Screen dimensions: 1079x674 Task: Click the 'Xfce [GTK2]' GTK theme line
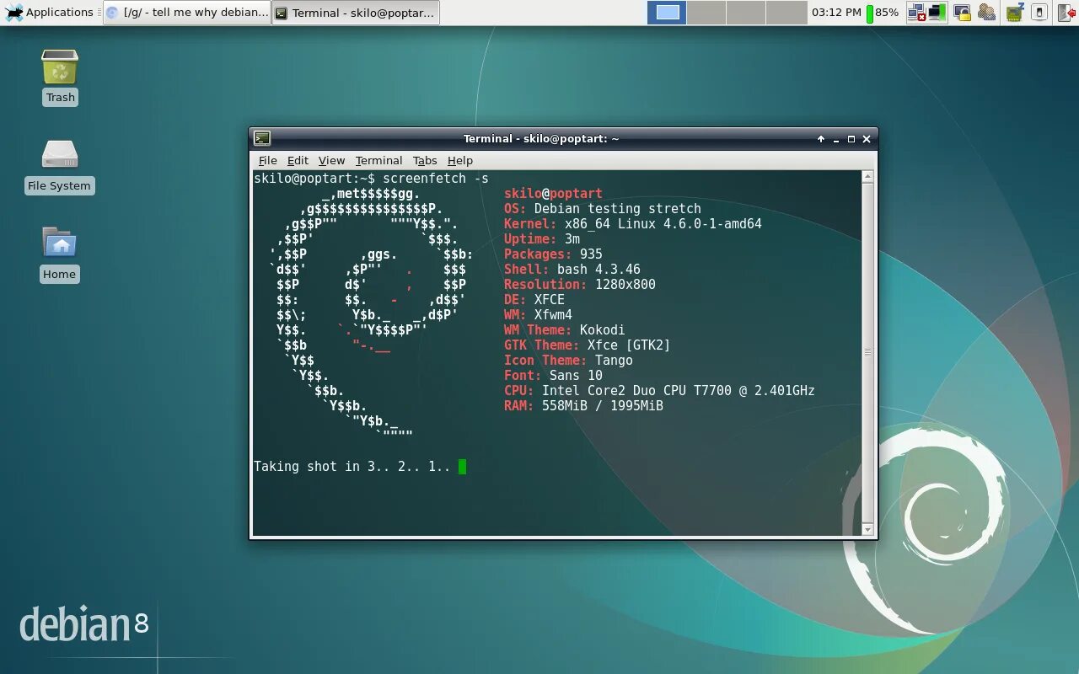[628, 345]
